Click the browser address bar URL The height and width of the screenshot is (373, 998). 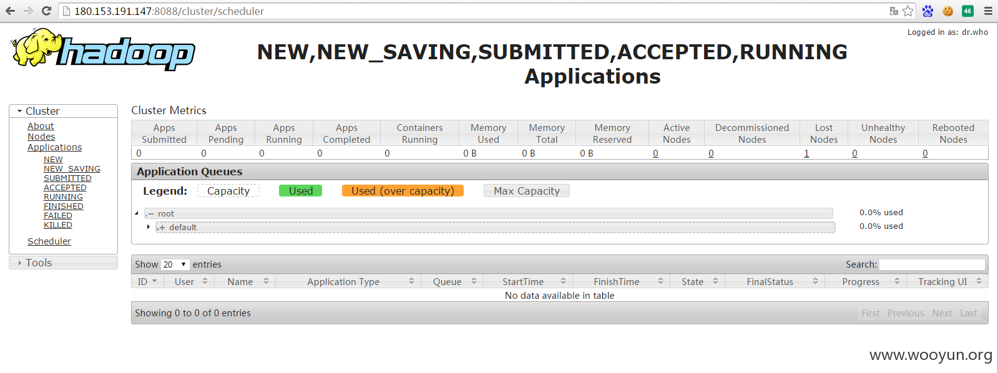pos(169,11)
